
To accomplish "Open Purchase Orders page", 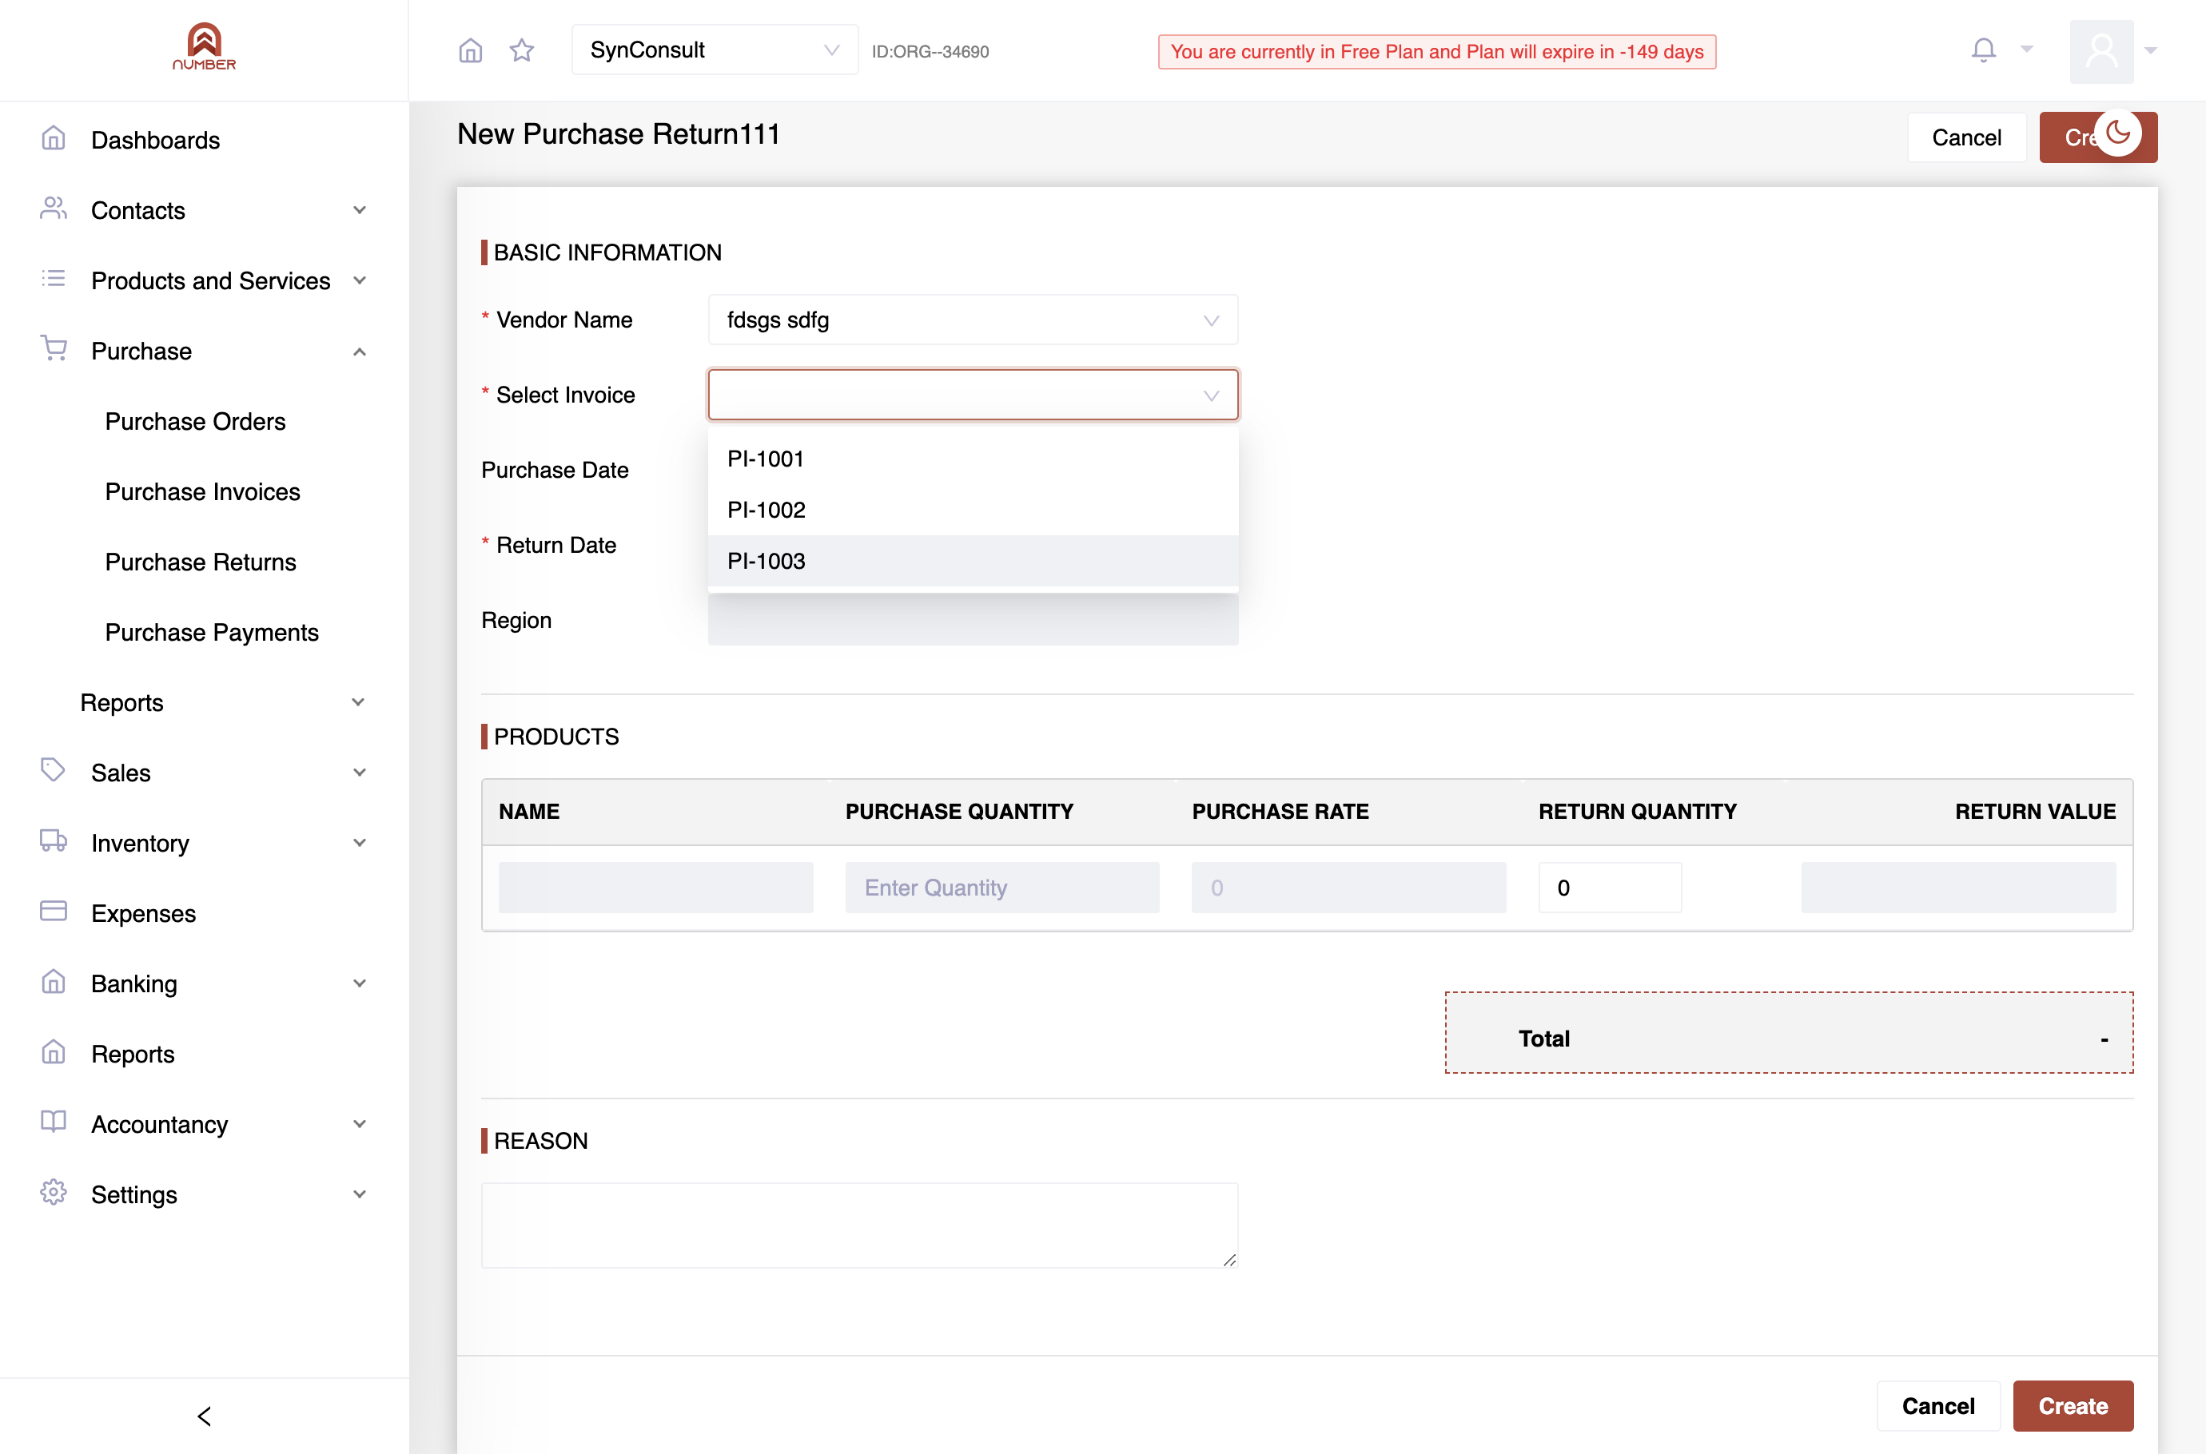I will click(x=195, y=421).
